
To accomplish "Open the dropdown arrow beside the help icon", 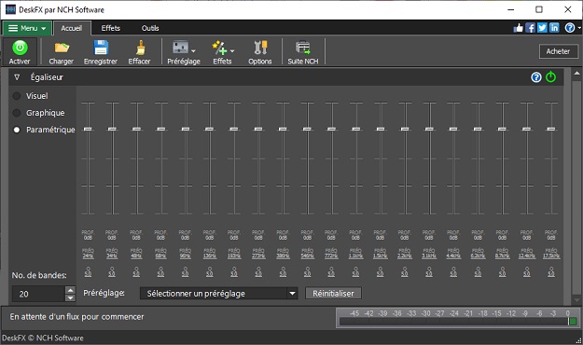I will click(x=579, y=28).
